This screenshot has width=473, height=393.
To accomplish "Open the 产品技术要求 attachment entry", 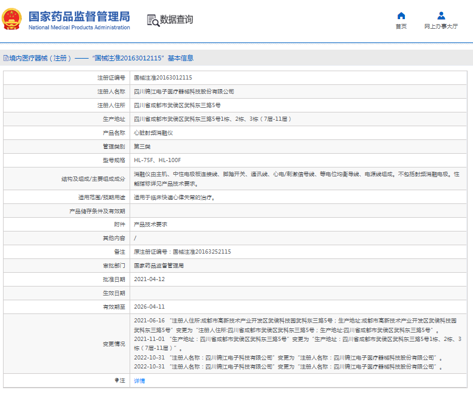I will [150, 224].
